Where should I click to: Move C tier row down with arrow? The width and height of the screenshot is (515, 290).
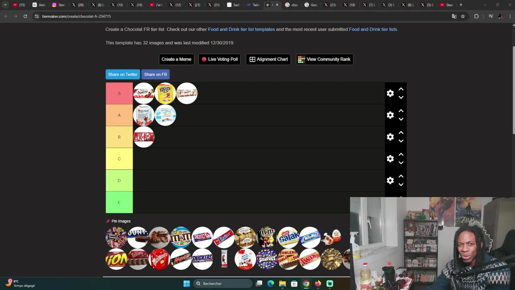click(401, 163)
